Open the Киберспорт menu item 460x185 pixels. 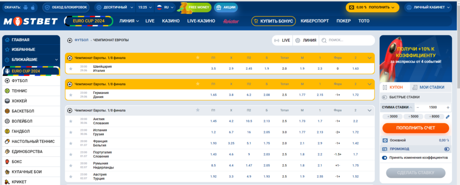[315, 21]
